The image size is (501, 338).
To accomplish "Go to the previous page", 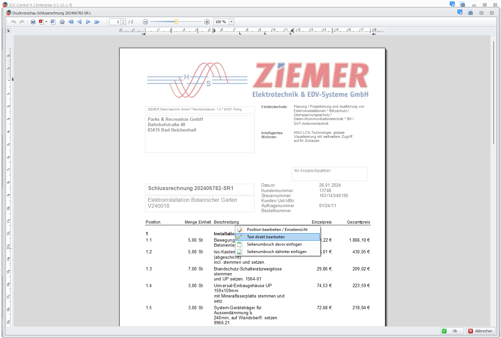I will click(79, 22).
